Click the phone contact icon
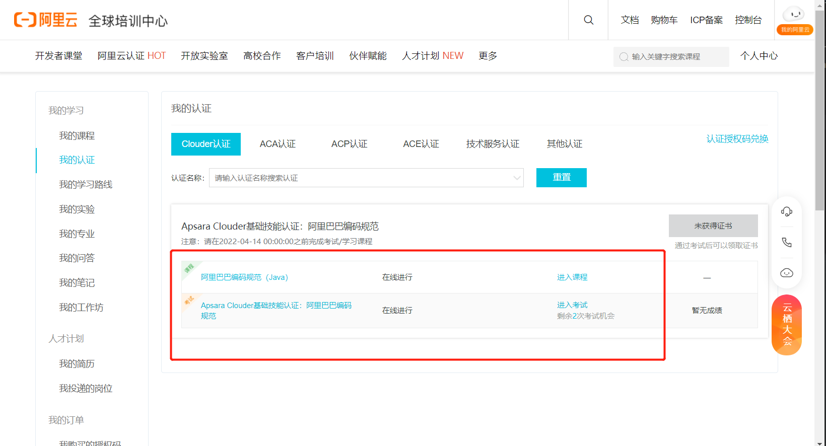Screen dimensions: 826x446 (x=787, y=242)
